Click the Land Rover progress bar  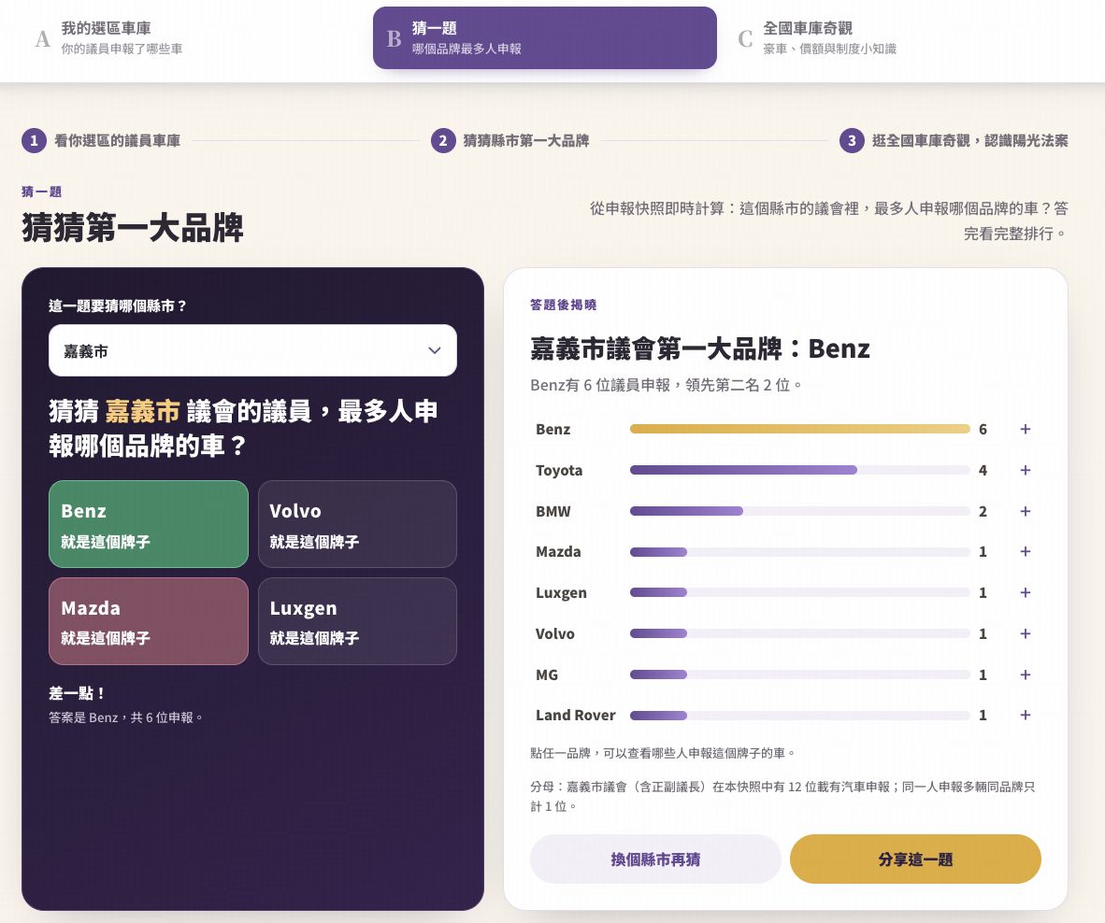click(658, 716)
